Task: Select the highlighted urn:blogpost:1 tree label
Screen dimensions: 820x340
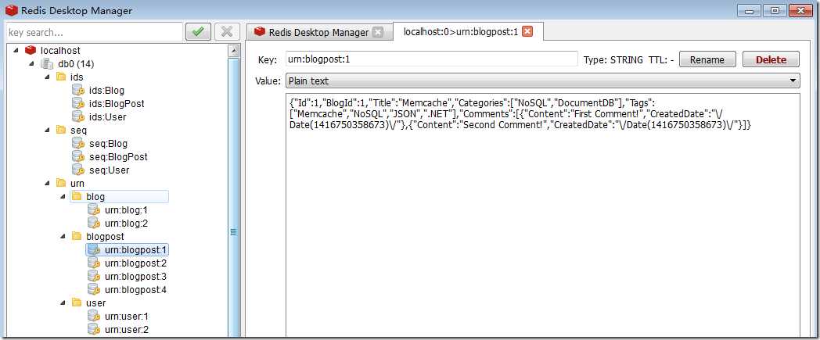Action: [x=135, y=249]
